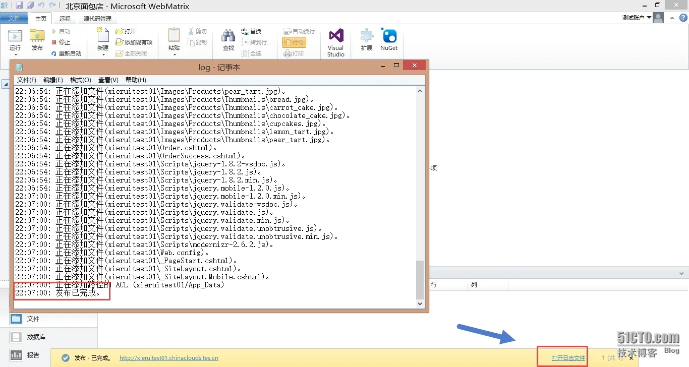Click Notepad scrollbar up arrow
This screenshot has width=689, height=367.
[x=420, y=90]
